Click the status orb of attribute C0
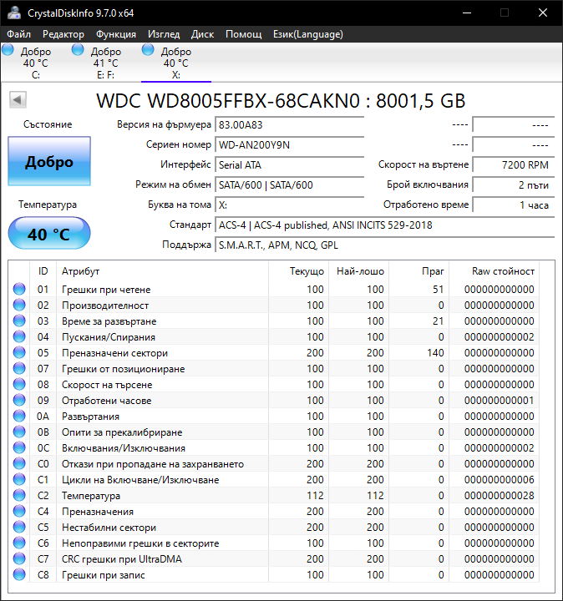The height and width of the screenshot is (601, 563). point(19,463)
